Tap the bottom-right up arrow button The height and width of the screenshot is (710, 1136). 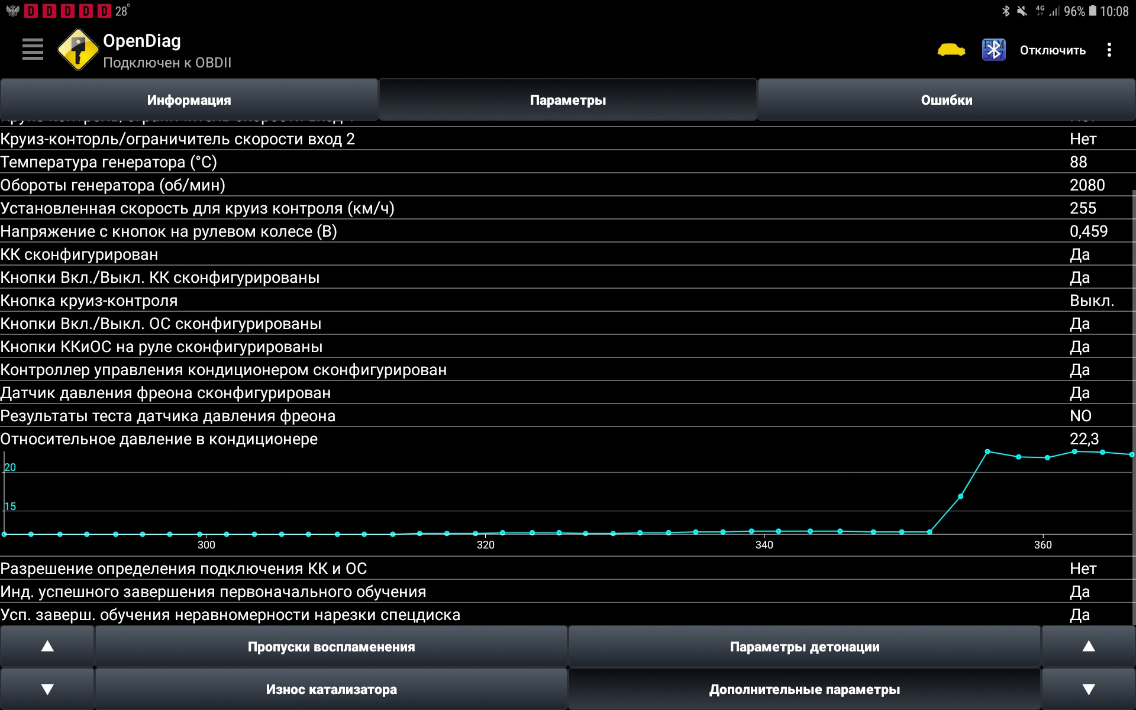click(1089, 647)
